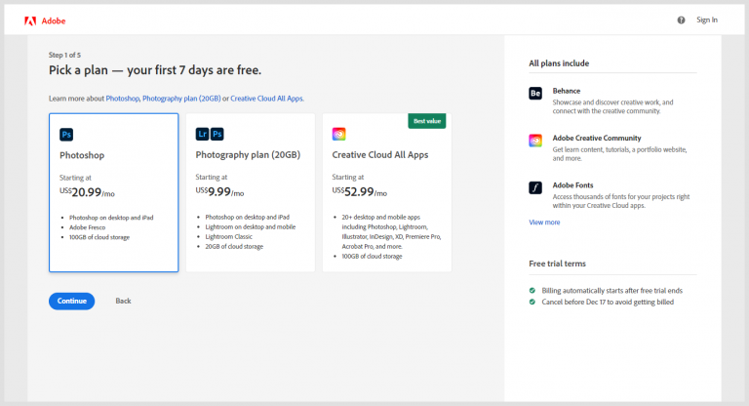
Task: Open the help question mark icon
Action: [681, 20]
